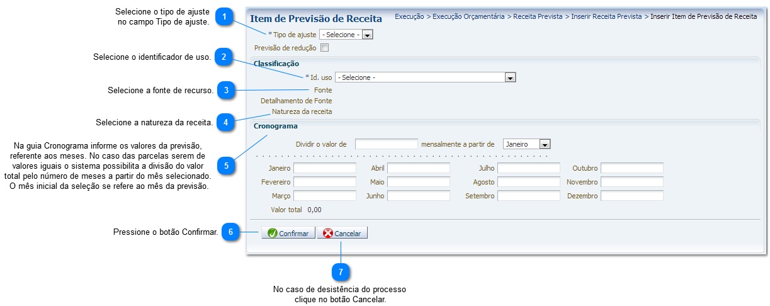This screenshot has height=306, width=770.
Task: Click the Dividir o valor de field
Action: click(386, 144)
